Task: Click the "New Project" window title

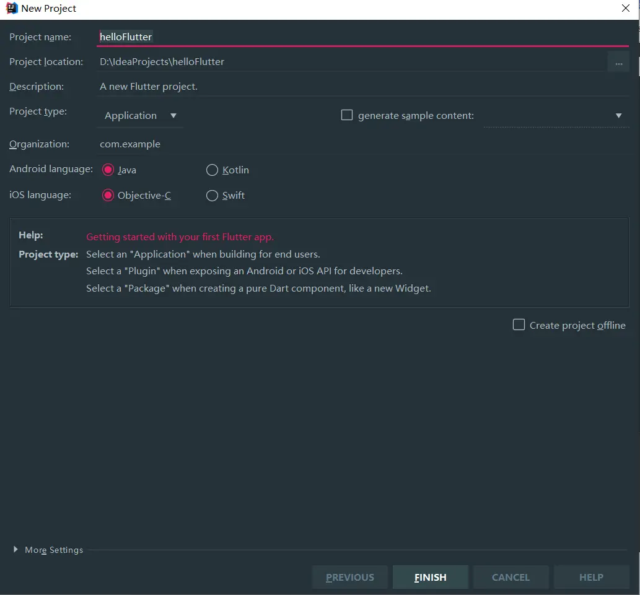Action: pos(48,8)
